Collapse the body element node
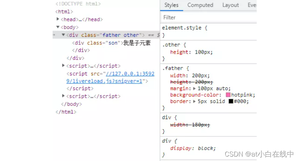This screenshot has height=161, width=299. (x=58, y=27)
